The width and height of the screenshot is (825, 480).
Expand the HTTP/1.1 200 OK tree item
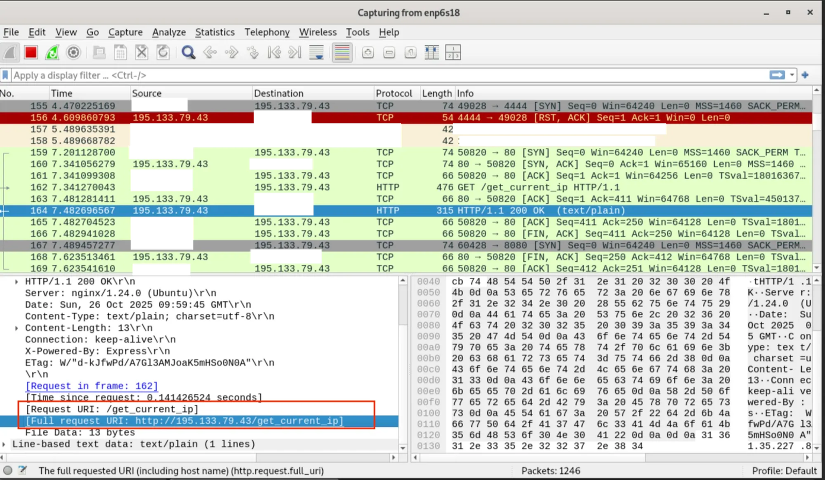coord(16,282)
